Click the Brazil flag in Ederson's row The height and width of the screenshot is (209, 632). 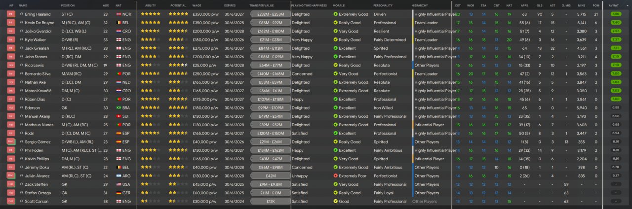tap(119, 108)
